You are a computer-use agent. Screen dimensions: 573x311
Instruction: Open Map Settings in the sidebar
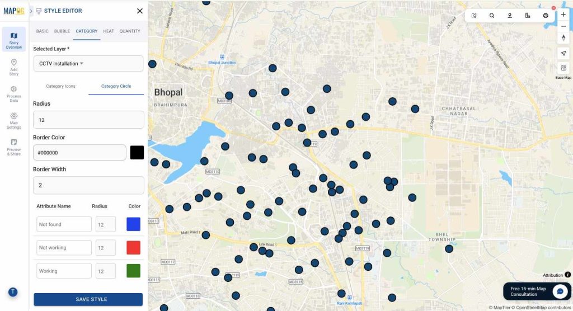coord(14,119)
